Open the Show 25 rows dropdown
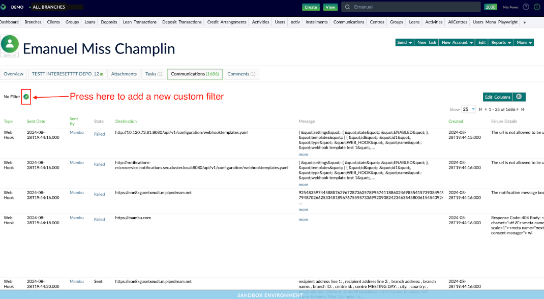 468,109
